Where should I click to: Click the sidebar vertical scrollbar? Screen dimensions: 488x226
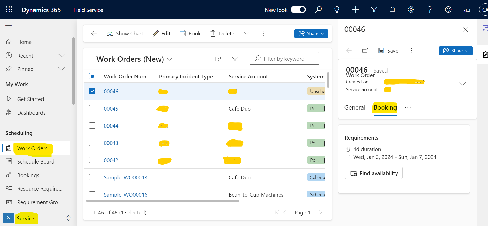click(x=73, y=71)
